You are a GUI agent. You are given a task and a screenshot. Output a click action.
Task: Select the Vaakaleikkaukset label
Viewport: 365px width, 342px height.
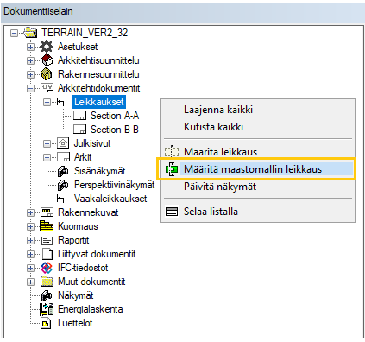[x=110, y=199]
